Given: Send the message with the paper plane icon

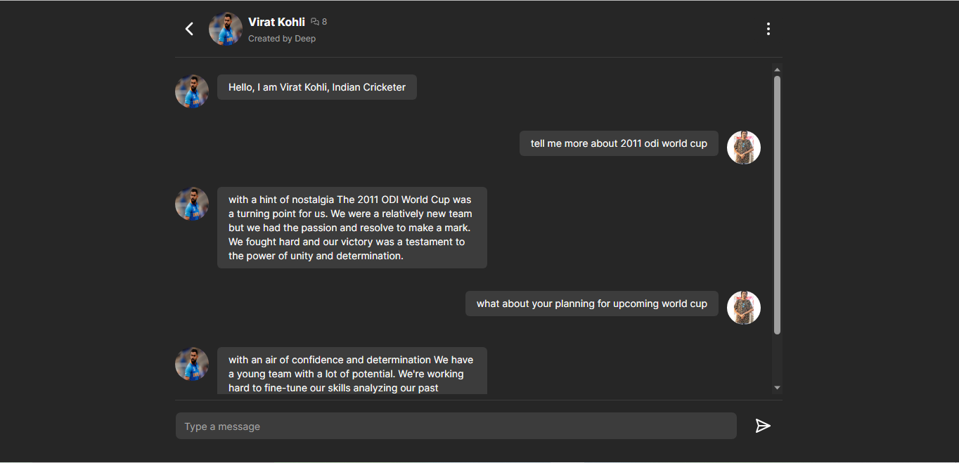Looking at the screenshot, I should click(x=763, y=426).
